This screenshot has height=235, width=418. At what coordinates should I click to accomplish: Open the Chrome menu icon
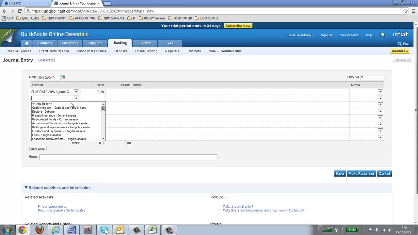tap(413, 11)
